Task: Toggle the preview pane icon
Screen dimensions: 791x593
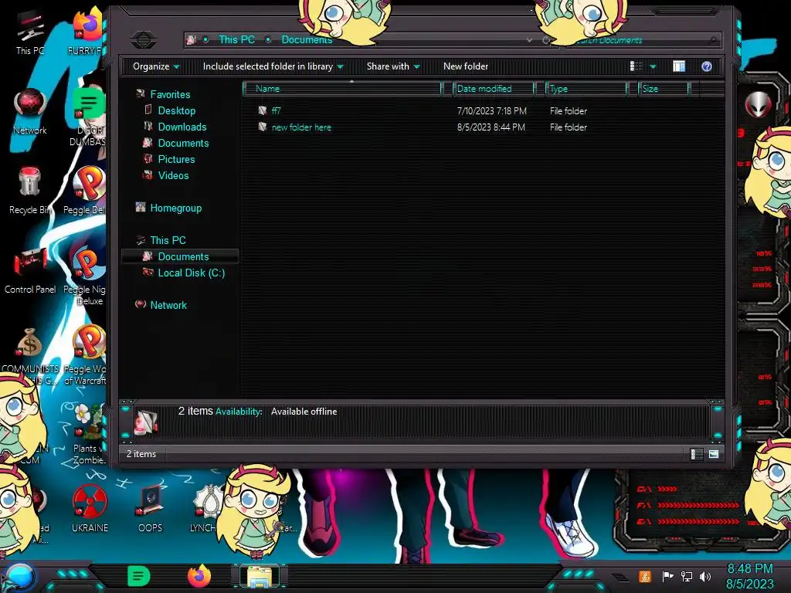Action: point(678,66)
